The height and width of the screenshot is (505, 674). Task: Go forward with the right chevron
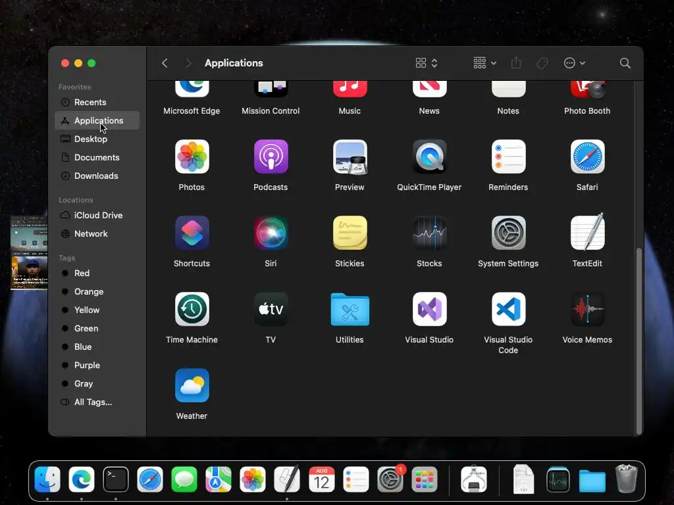(188, 63)
